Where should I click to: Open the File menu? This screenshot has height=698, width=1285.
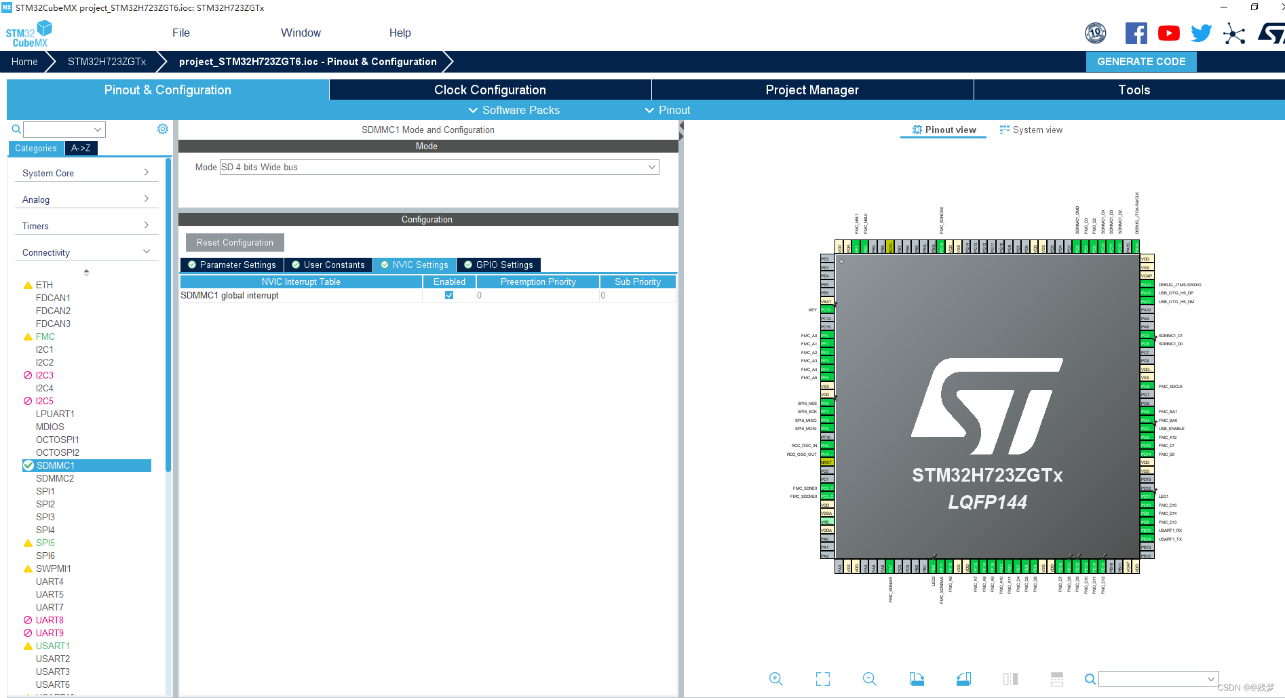click(x=181, y=33)
